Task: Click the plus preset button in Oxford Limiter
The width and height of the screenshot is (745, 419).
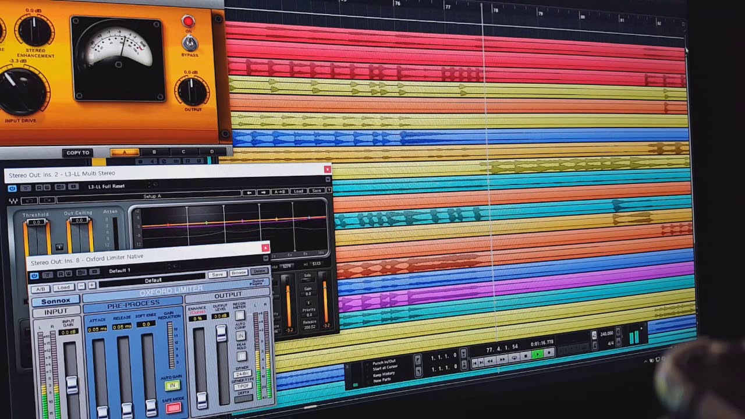Action: pos(92,285)
